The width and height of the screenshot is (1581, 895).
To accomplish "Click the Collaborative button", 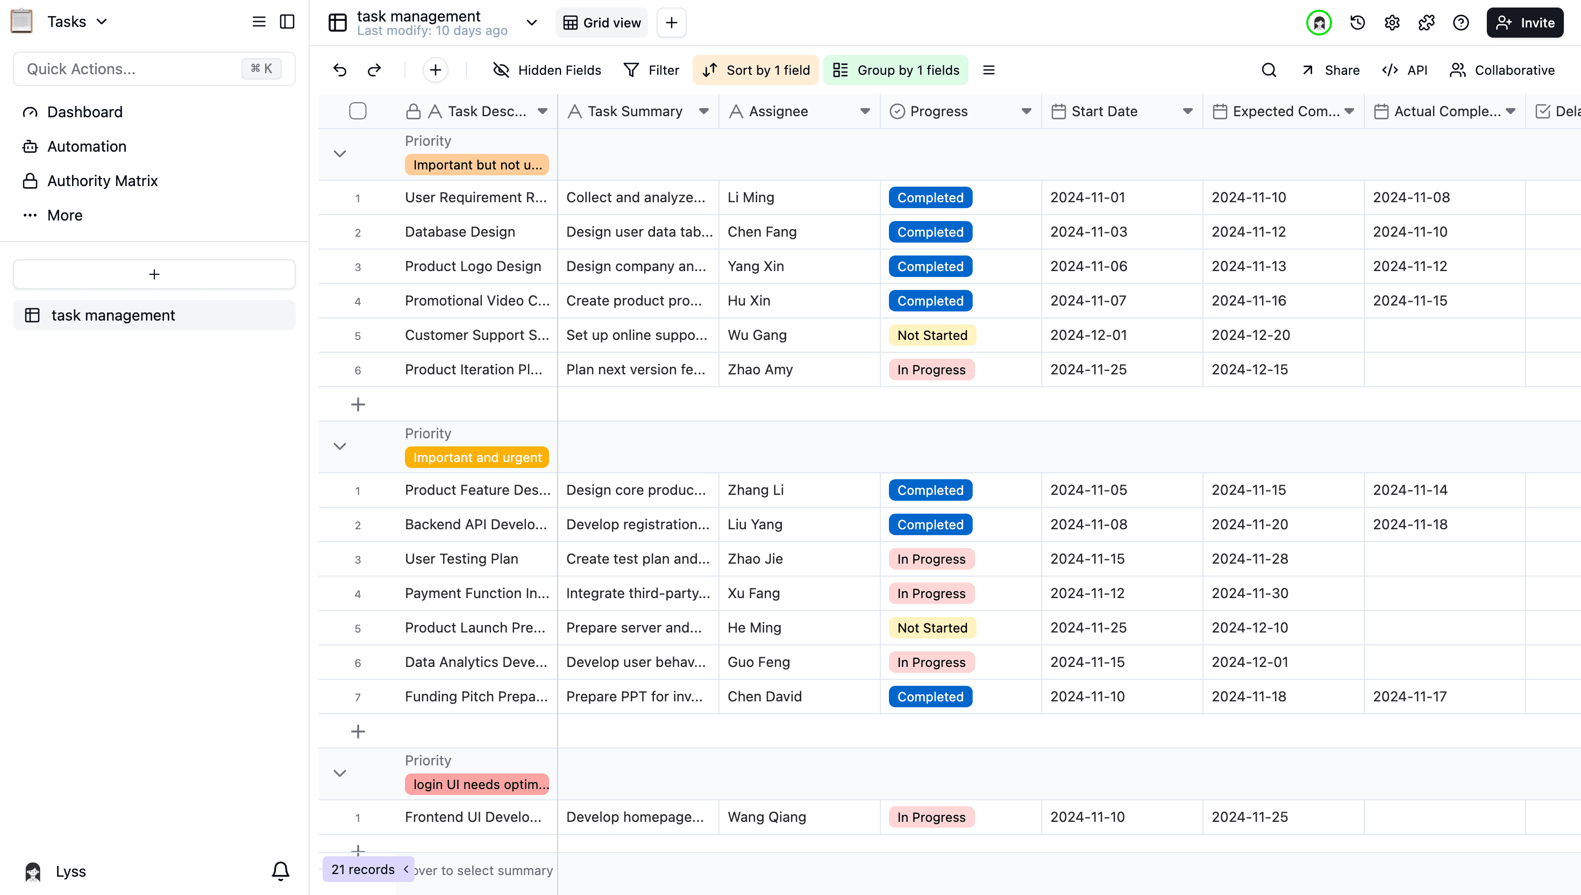I will tap(1502, 70).
